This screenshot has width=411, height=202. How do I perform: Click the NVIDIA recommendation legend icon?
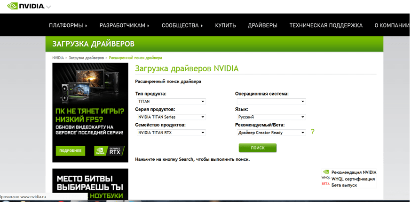click(x=325, y=172)
